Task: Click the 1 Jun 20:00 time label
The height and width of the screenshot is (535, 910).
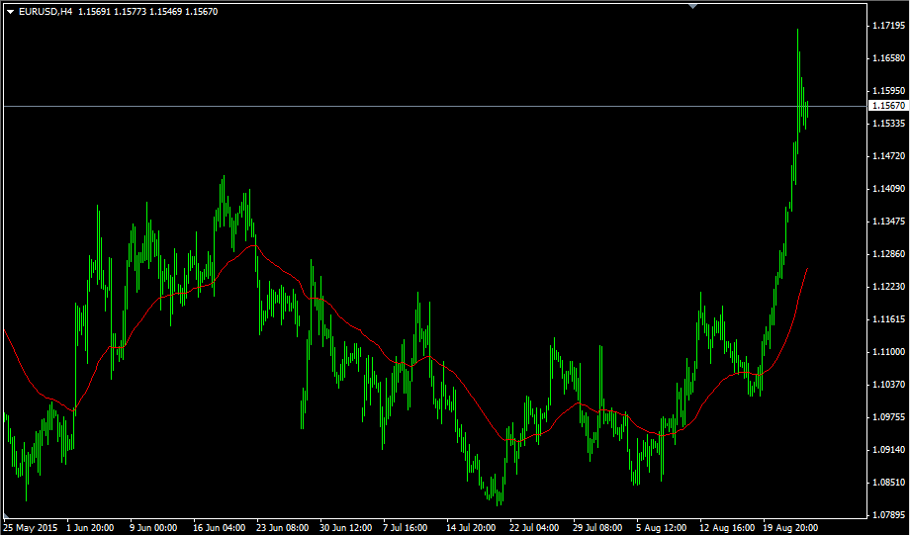Action: tap(90, 528)
